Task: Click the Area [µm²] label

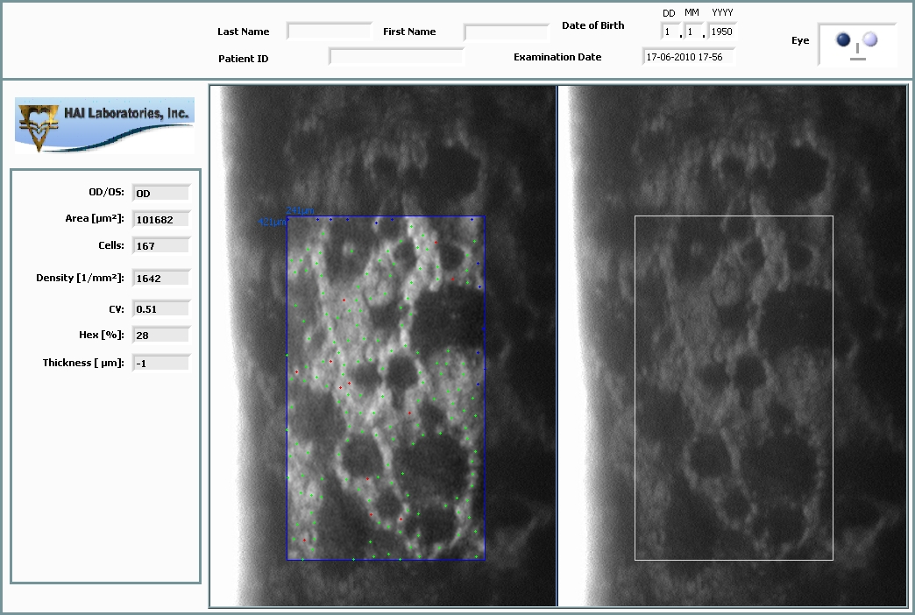Action: [95, 218]
